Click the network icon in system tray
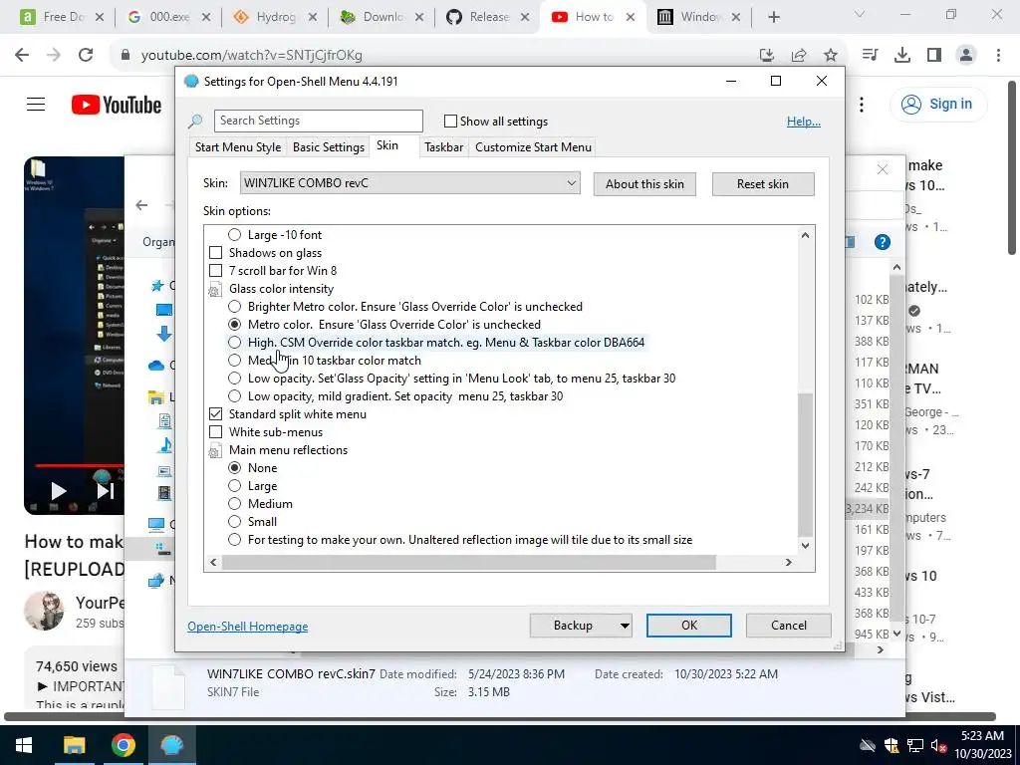This screenshot has height=765, width=1020. (915, 745)
